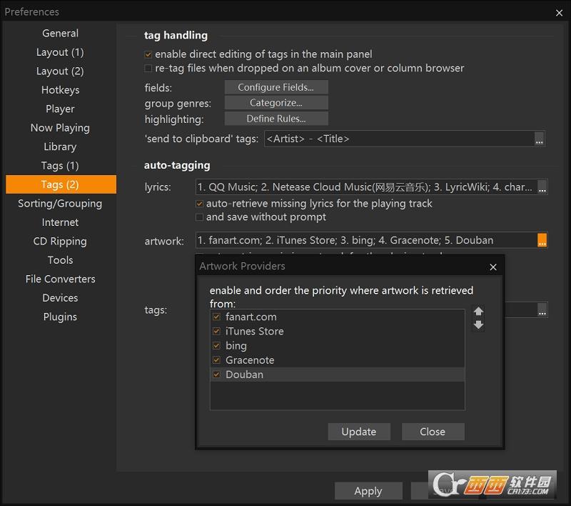Image resolution: width=571 pixels, height=506 pixels.
Task: Open the General preferences section
Action: click(61, 33)
